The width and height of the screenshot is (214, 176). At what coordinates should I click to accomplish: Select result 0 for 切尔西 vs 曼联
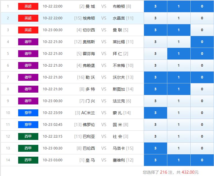point(202,30)
